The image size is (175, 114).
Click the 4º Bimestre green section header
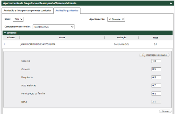(87, 33)
